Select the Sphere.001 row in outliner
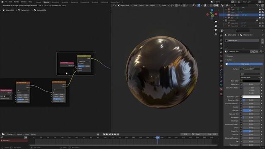The image size is (265, 149). pyautogui.click(x=242, y=15)
